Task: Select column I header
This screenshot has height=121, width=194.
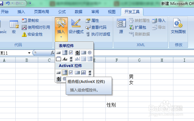Action: click(184, 60)
